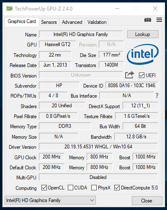Viewport: 167px width, 210px height.
Task: Toggle the UEFI checkbox
Action: [141, 75]
